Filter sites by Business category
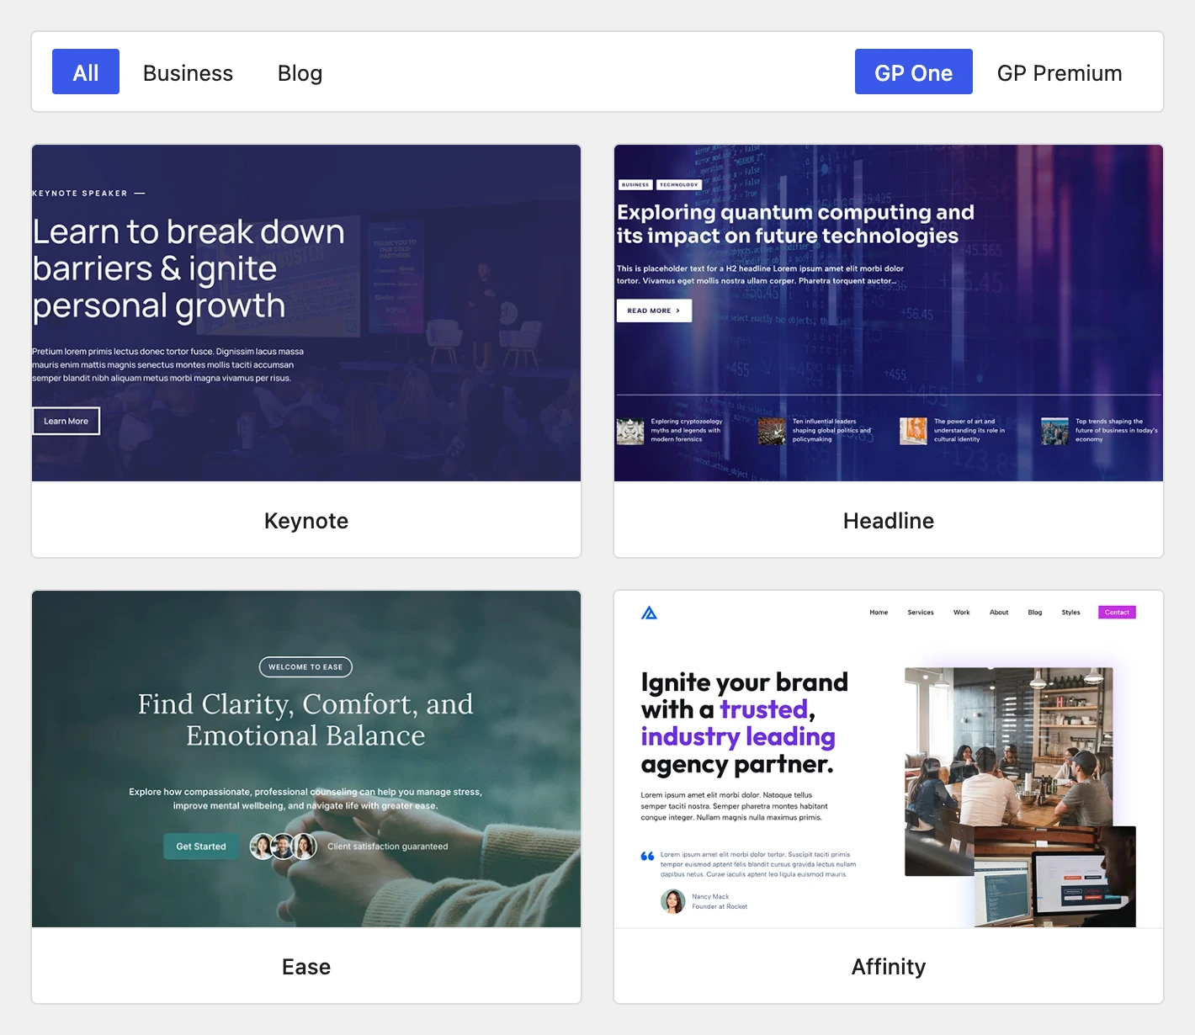The image size is (1195, 1035). (x=188, y=72)
